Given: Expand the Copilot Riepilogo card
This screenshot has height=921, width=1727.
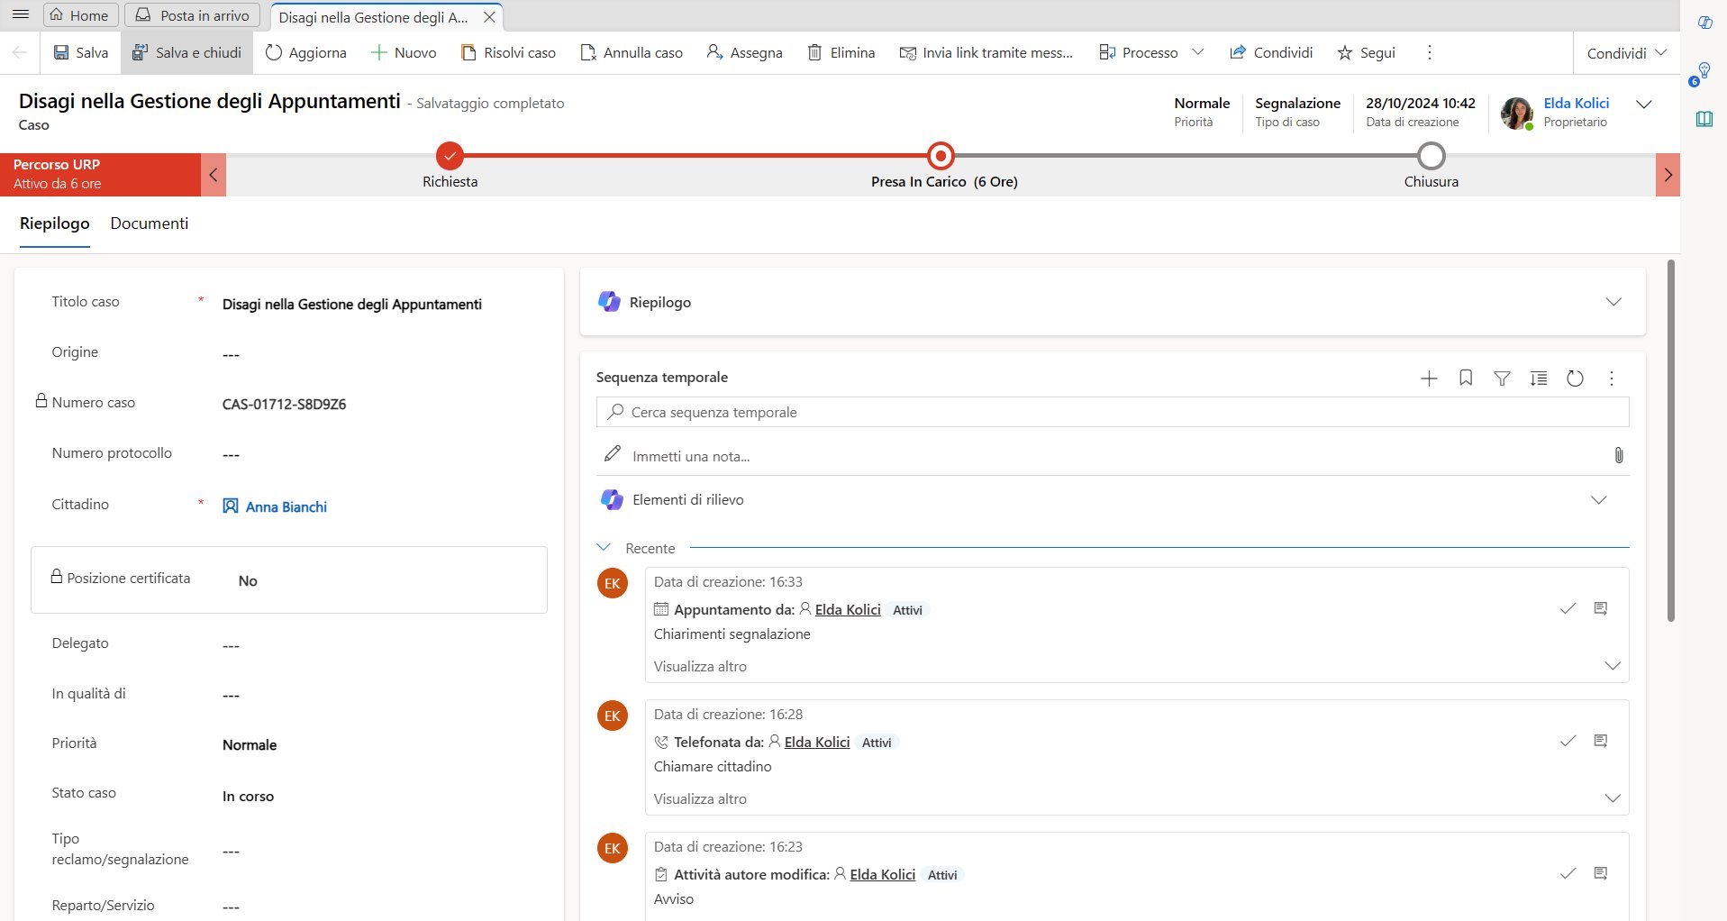Looking at the screenshot, I should click(x=1613, y=302).
